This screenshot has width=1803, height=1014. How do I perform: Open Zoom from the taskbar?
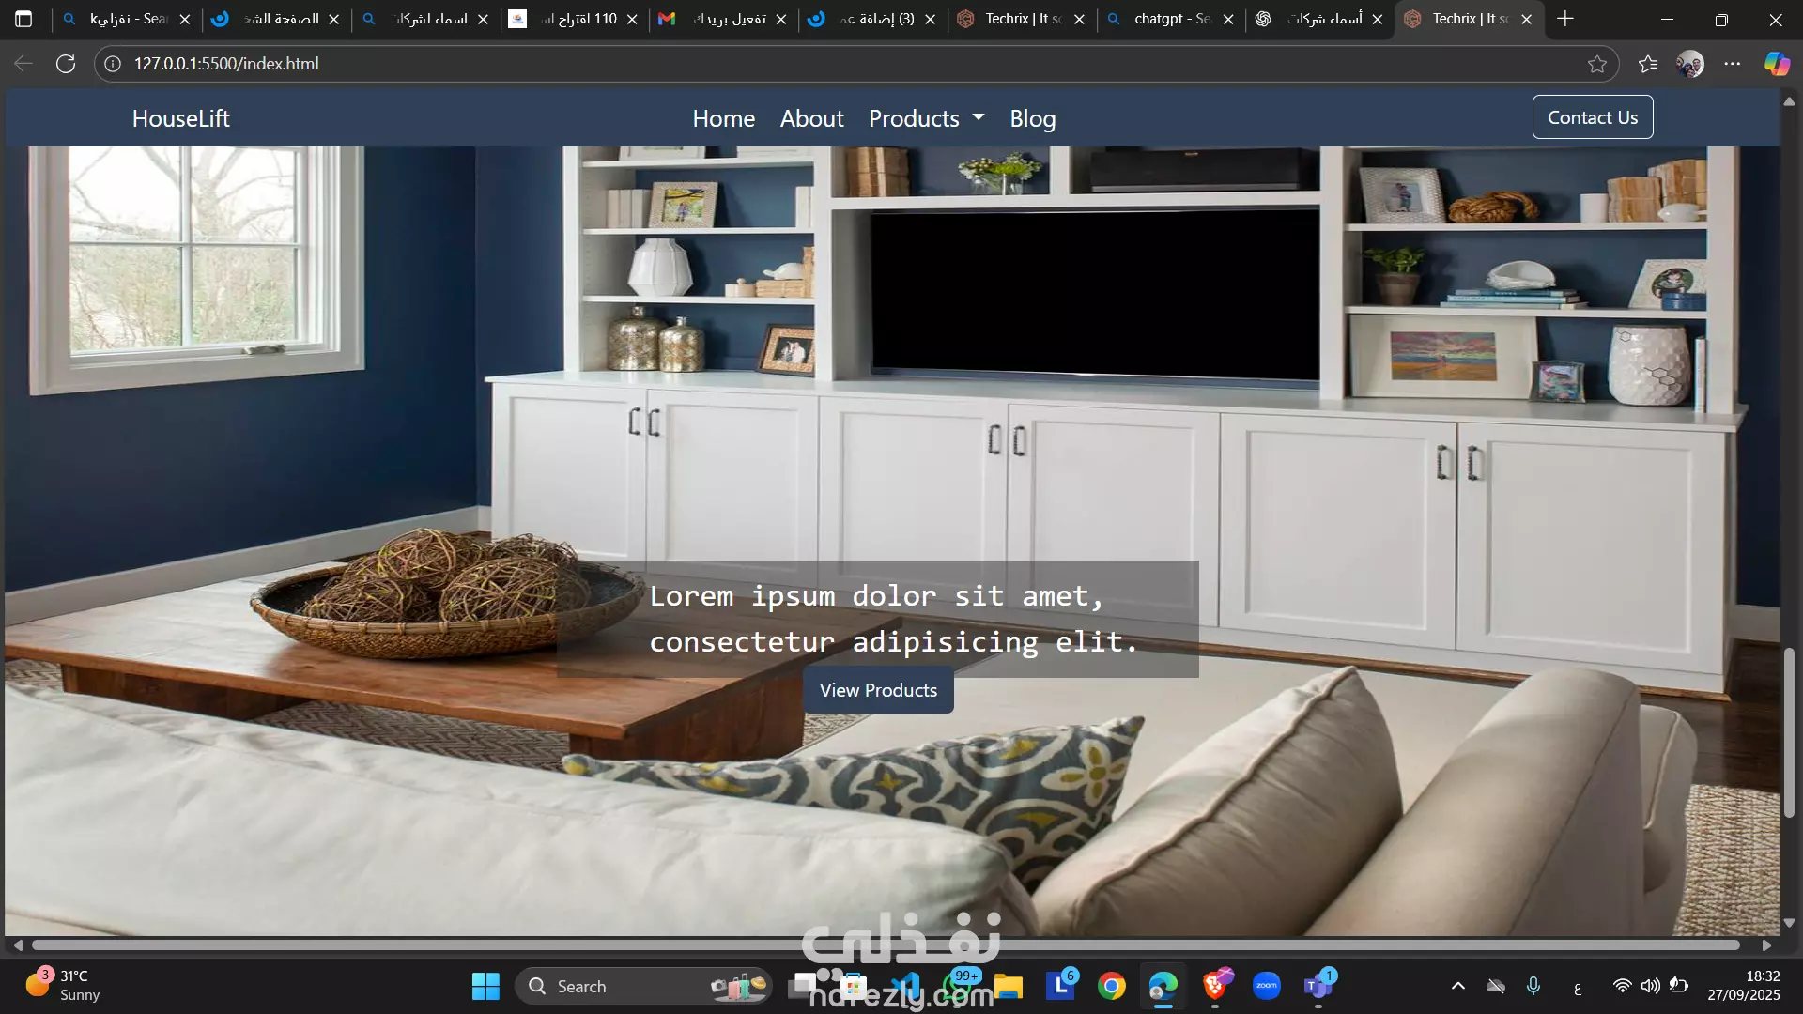(1266, 986)
